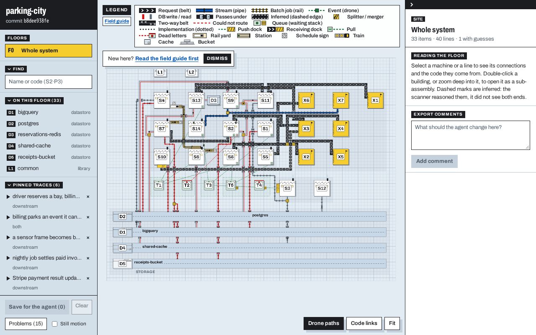536x335 pixels.
Task: Click the D5 receipts-bucket storage node
Action: click(x=122, y=264)
